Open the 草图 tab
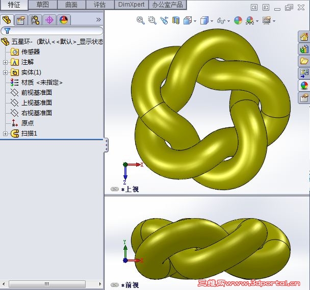 43,5
